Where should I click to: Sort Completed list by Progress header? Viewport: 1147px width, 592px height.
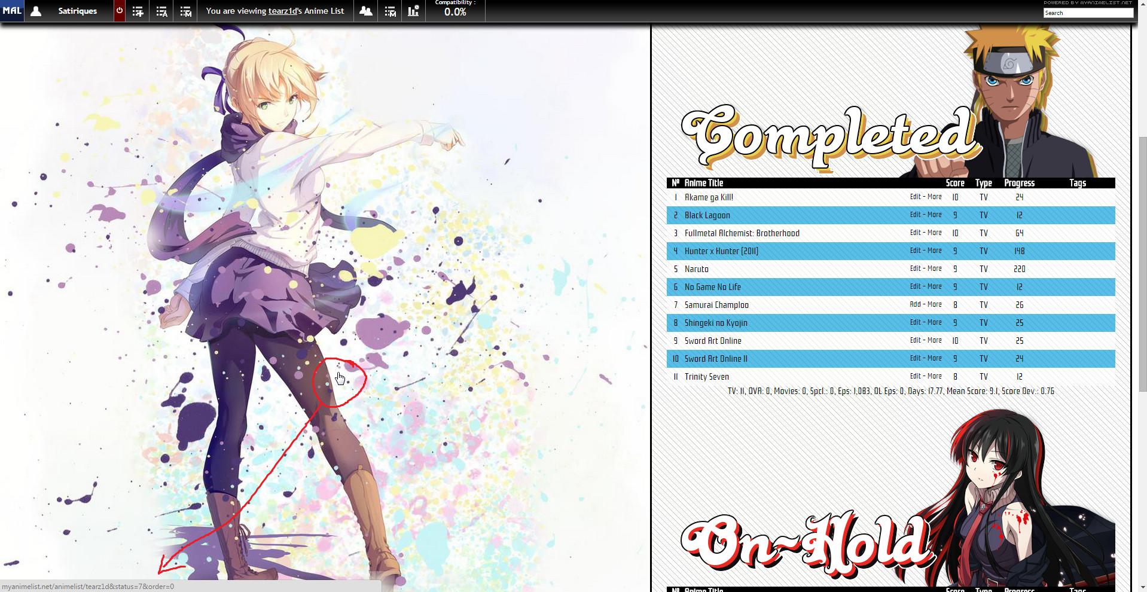point(1020,183)
